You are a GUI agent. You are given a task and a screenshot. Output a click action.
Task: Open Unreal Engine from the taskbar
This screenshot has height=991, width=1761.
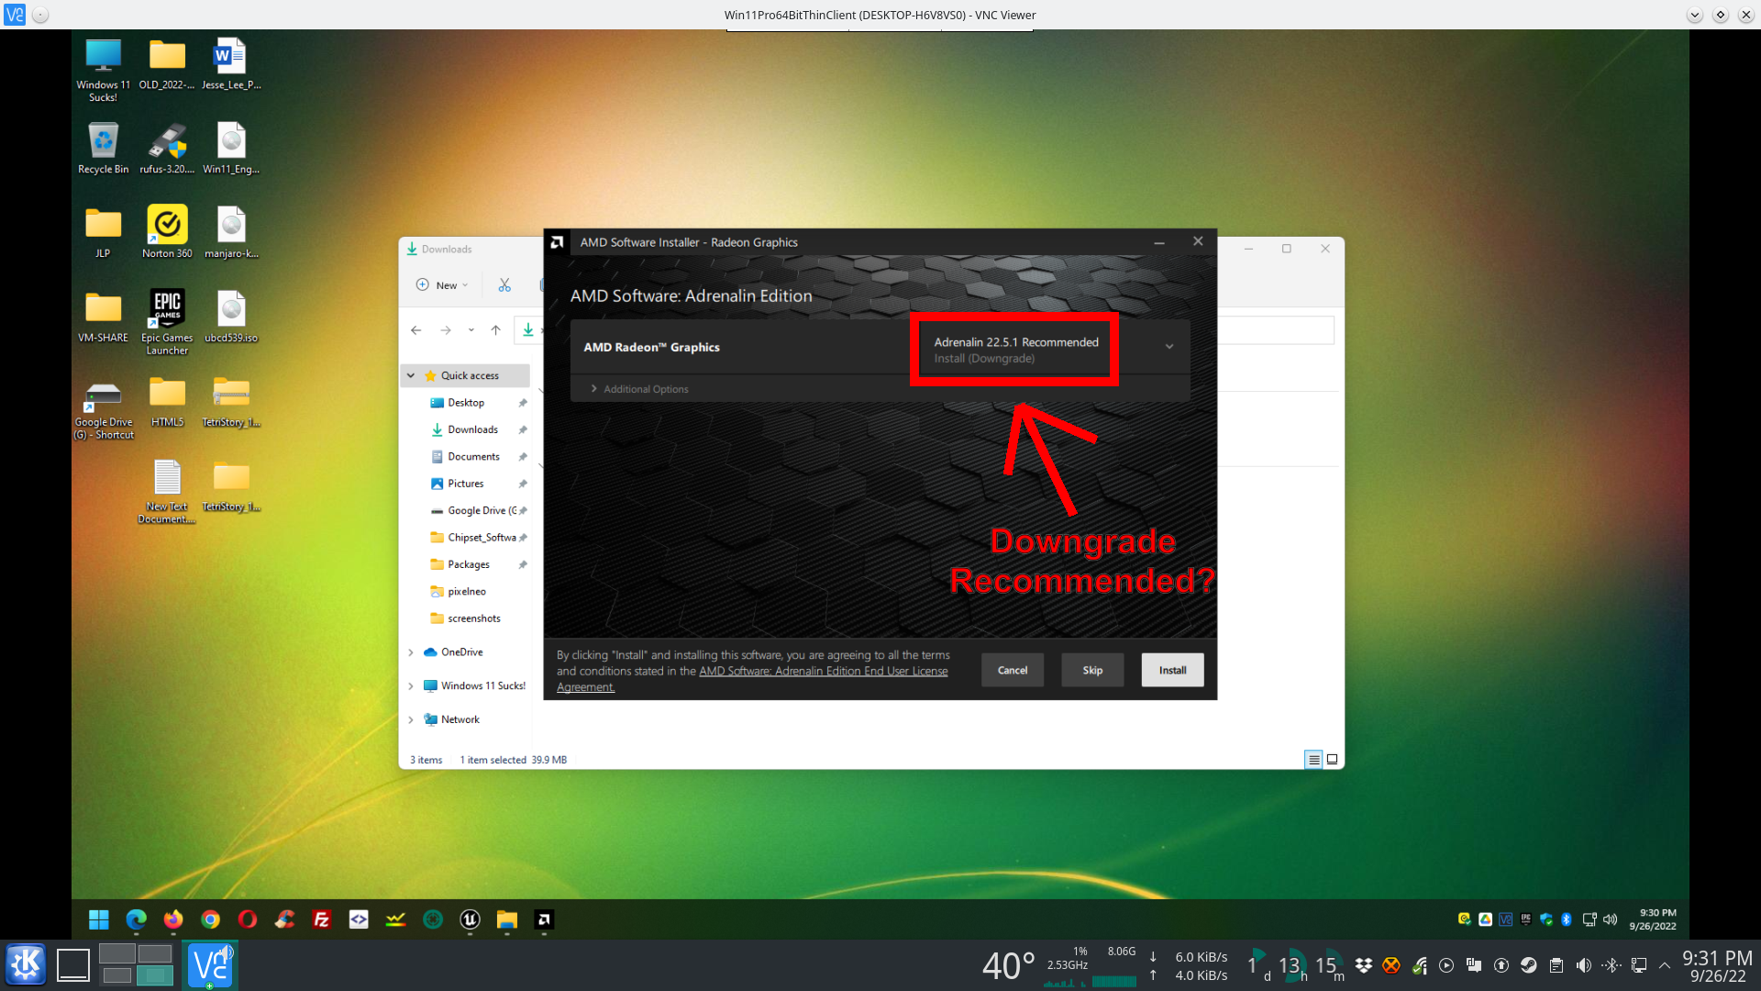[x=470, y=919]
